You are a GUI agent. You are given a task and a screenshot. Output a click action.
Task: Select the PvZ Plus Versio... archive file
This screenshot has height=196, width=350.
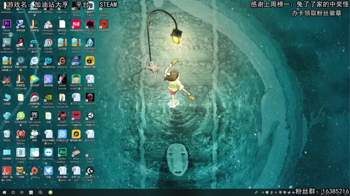(76, 42)
